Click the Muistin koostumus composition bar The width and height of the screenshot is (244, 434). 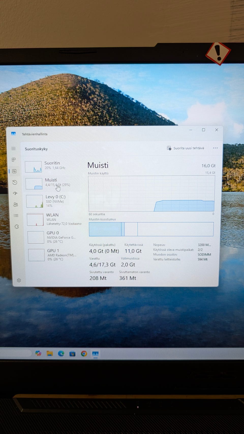pos(151,229)
